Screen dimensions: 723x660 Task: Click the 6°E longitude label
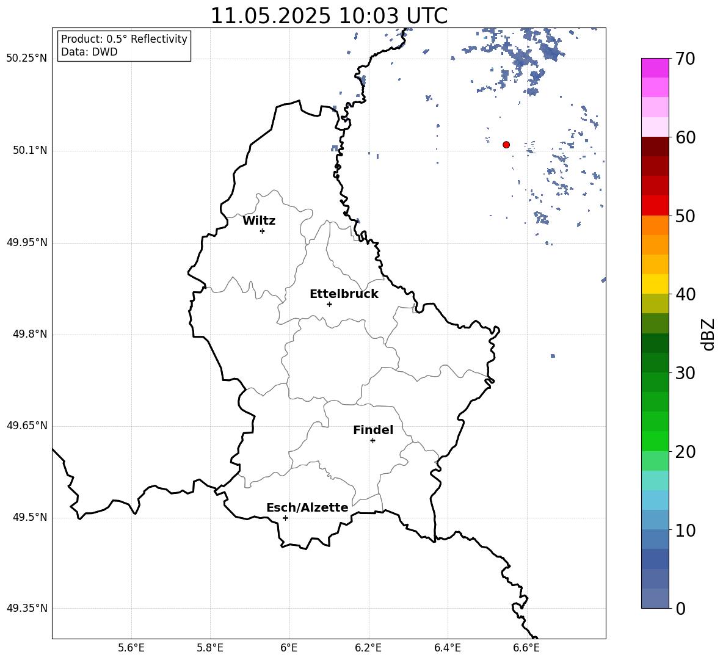point(289,648)
